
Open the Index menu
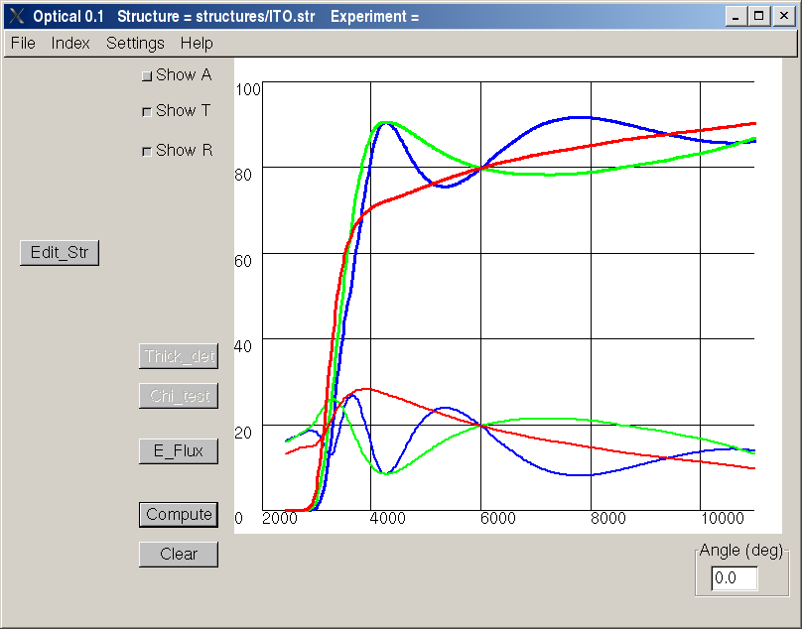point(70,43)
